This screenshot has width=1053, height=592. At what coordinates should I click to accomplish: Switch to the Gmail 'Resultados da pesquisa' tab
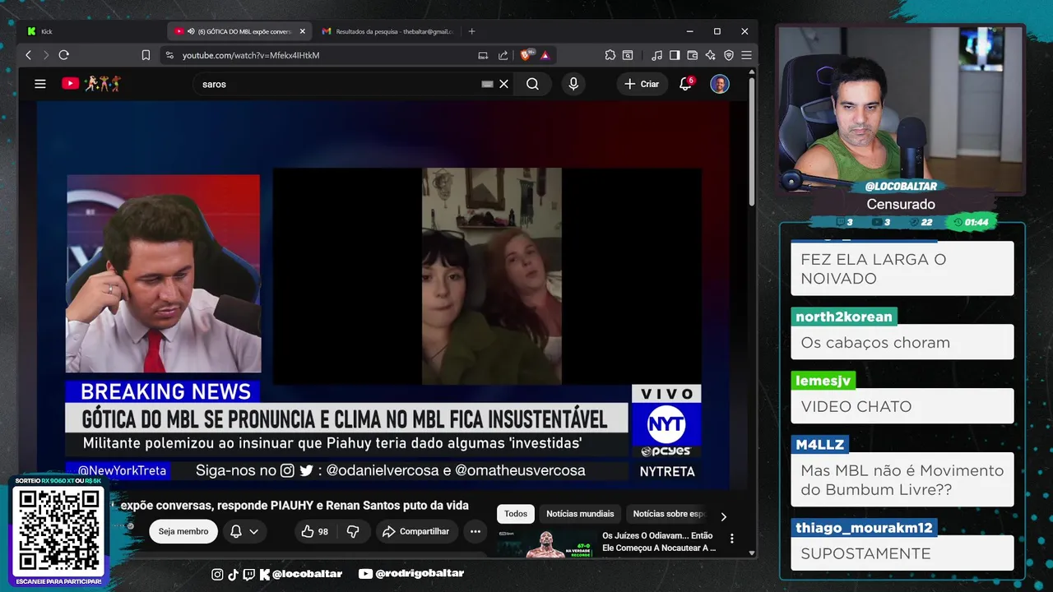click(x=387, y=31)
